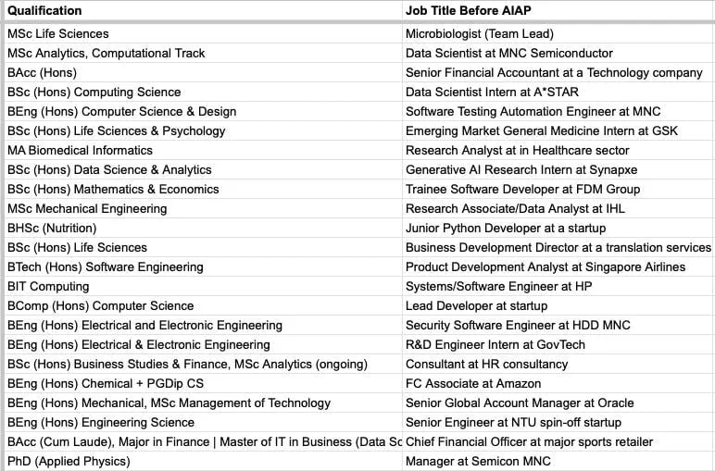Screen dimensions: 715x471
Task: Select the Senior Global Account Manager at Oracle cell
Action: coord(558,403)
